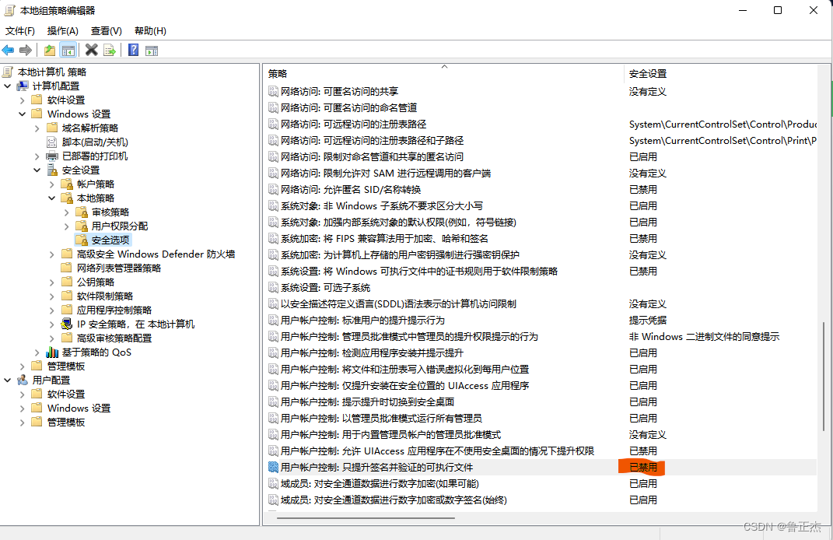833x540 pixels.
Task: Click the 提示凭据 setting value
Action: point(648,321)
